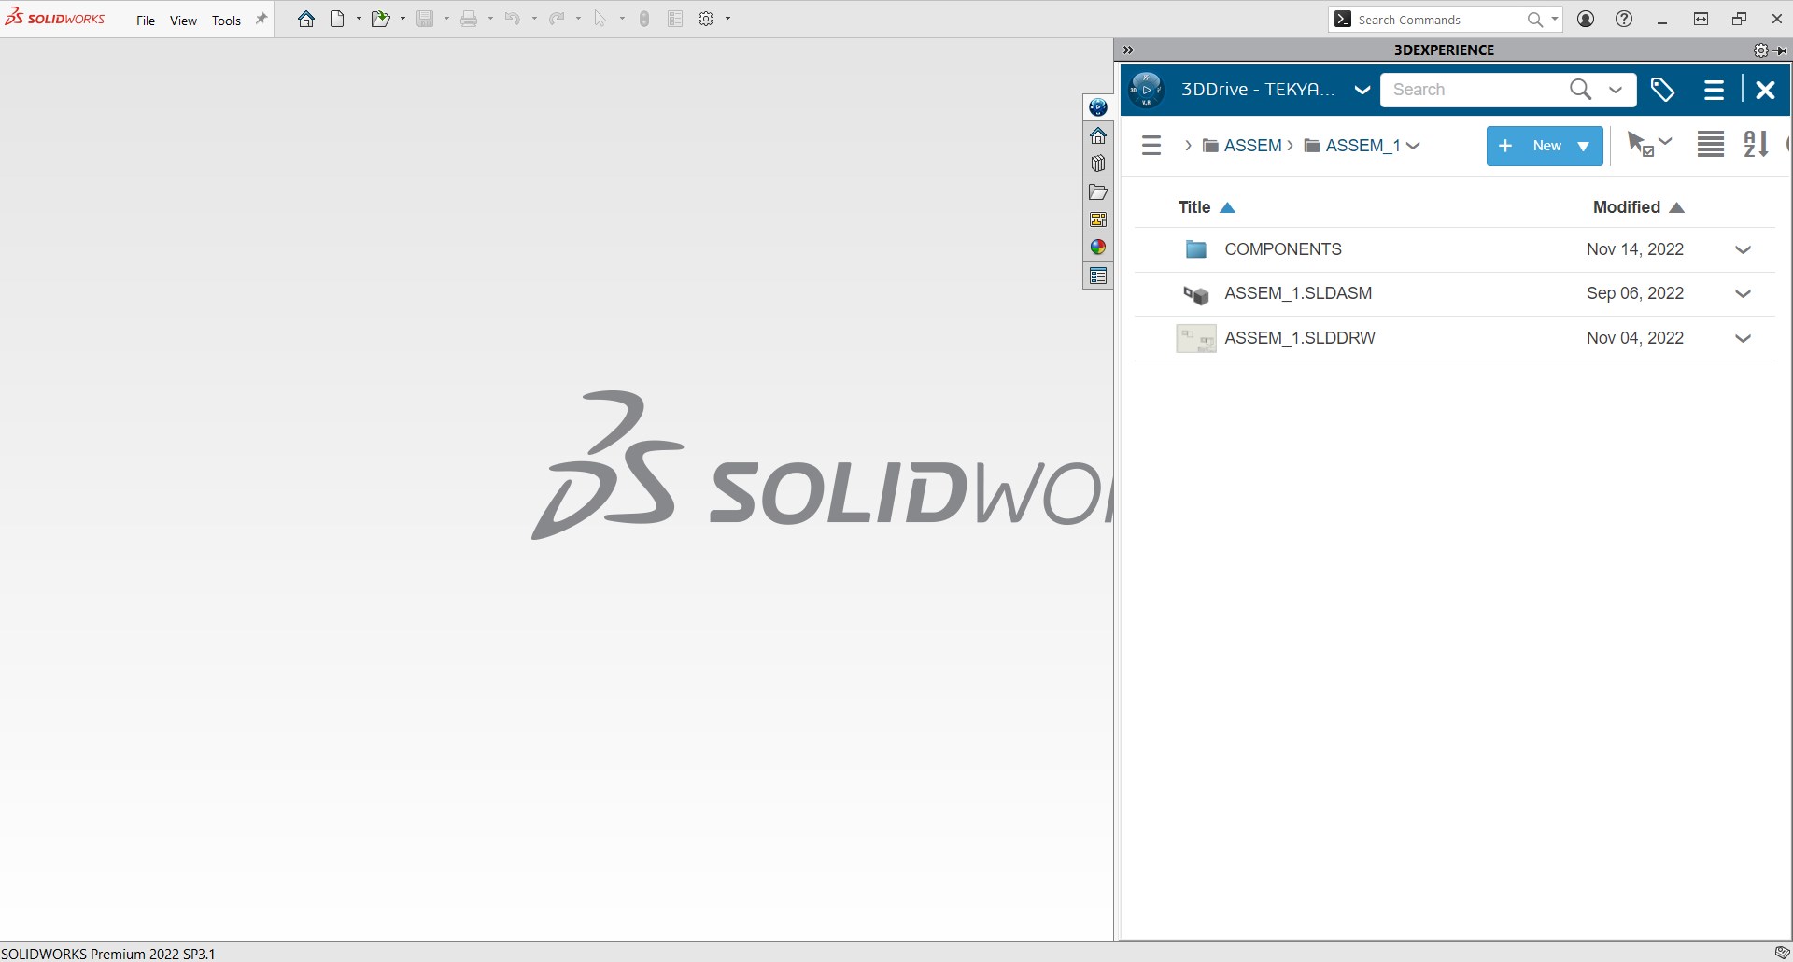The image size is (1793, 962).
Task: Open the View Palette tab
Action: [x=1098, y=219]
